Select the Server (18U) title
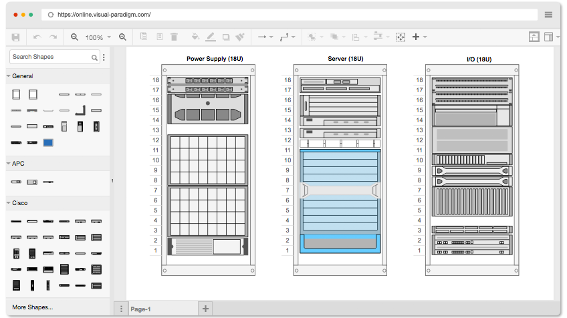The image size is (567, 318). point(346,59)
